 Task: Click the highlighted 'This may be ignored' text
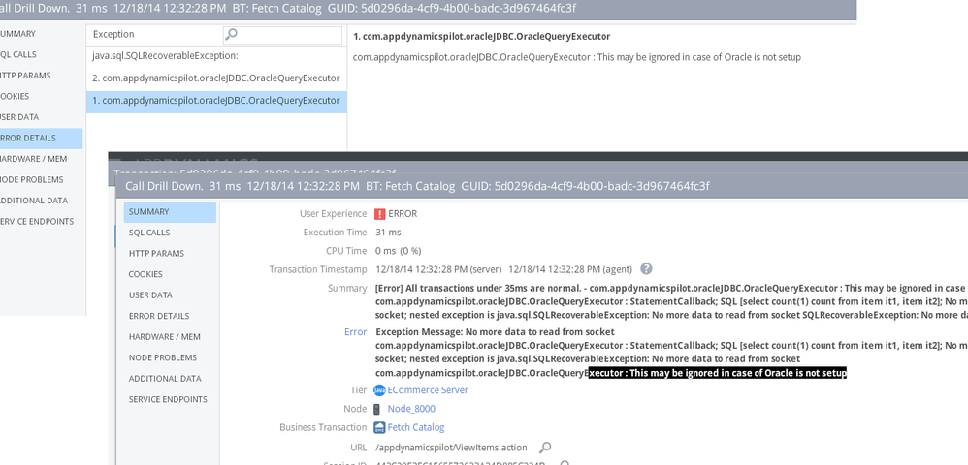pyautogui.click(x=718, y=373)
